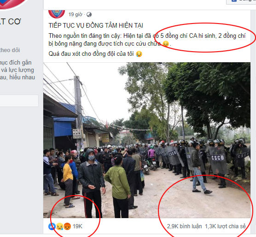Viewport: 256px width, 237px height.
Task: Click the page avatar beside post timestamp
Action: [57, 14]
